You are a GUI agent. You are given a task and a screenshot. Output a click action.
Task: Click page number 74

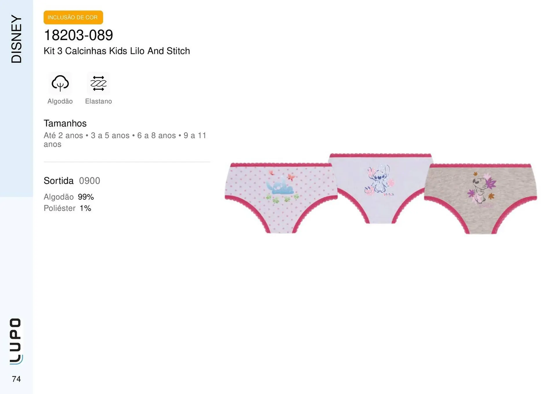(x=16, y=379)
